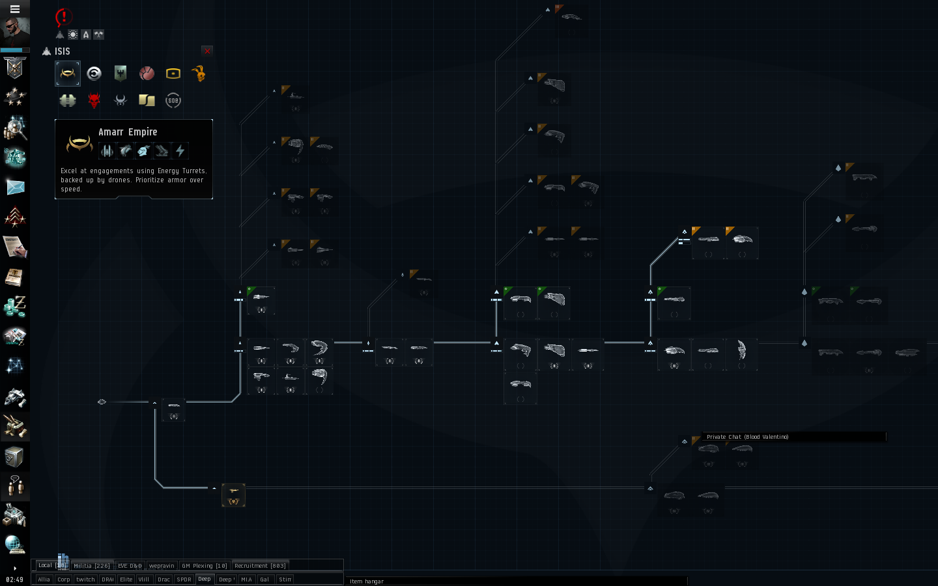Screen dimensions: 938x586
Task: Switch to the Militia [226] chat tab
Action: [92, 565]
